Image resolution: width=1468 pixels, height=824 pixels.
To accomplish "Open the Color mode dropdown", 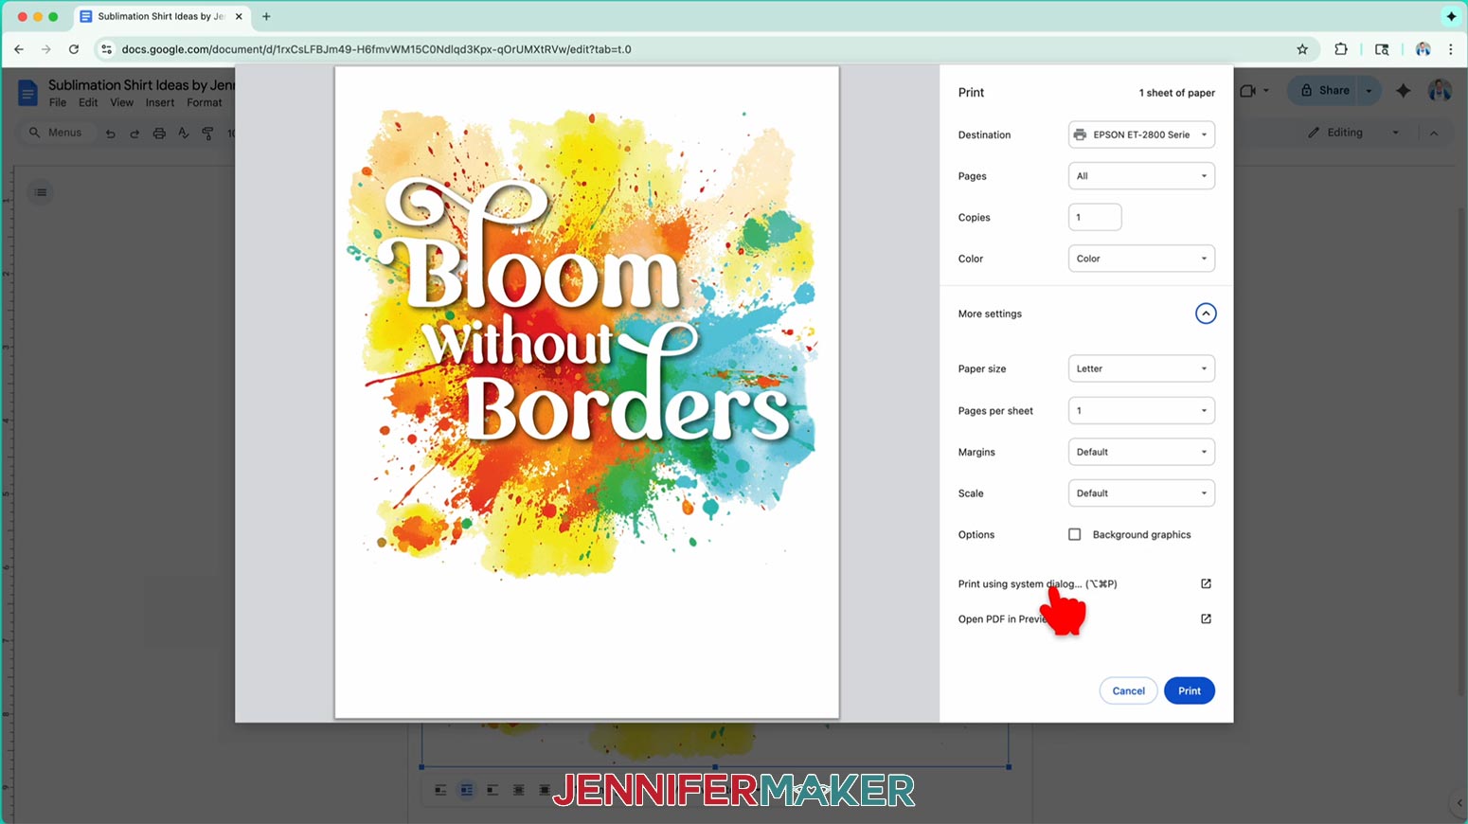I will pos(1141,259).
